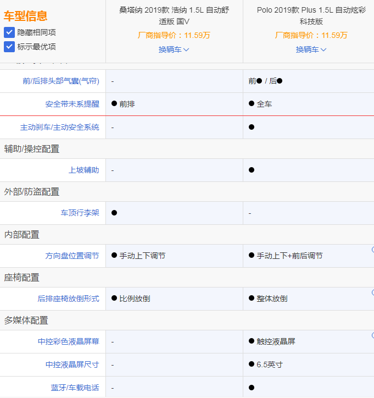Toggle the 隐藏相同项 checkbox

(x=9, y=32)
